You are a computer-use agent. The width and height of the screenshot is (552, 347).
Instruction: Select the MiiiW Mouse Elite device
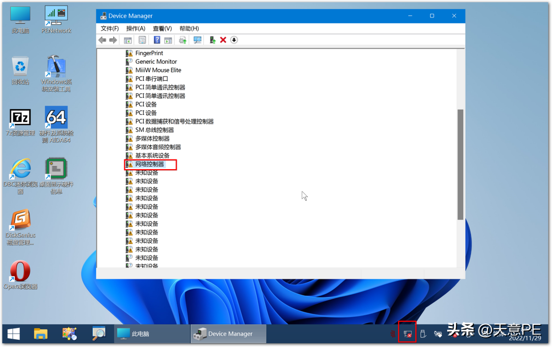[158, 70]
